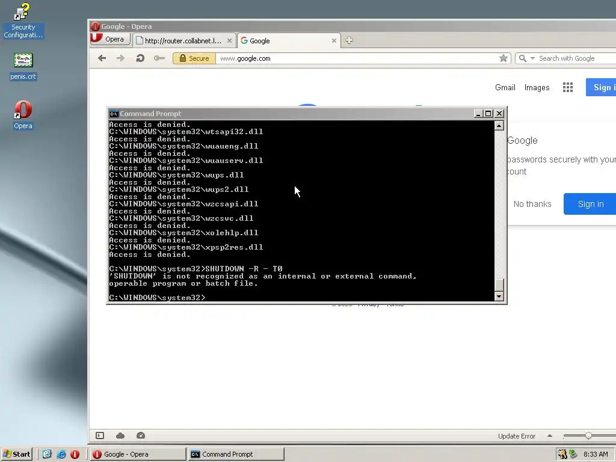Switch to the router.collabnet tab
Viewport: 616px width, 462px height.
[x=184, y=40]
